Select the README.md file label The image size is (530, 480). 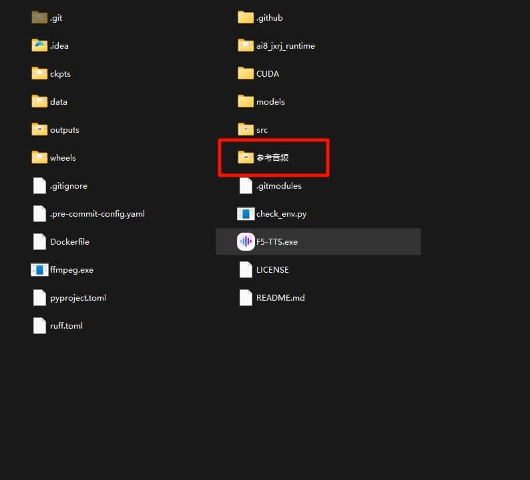pyautogui.click(x=280, y=298)
